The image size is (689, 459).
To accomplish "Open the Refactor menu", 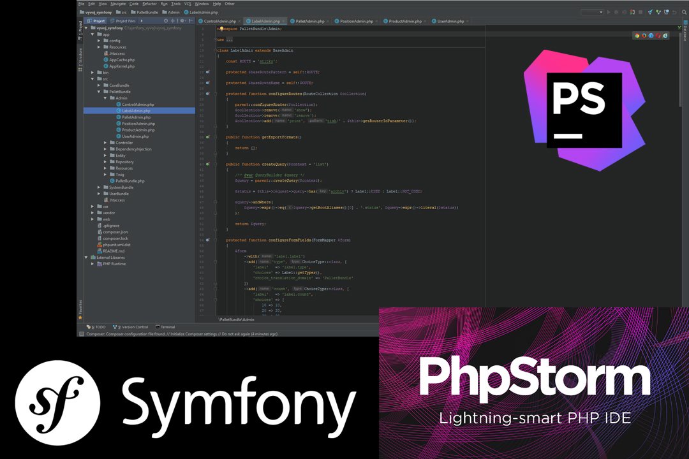I will (149, 4).
